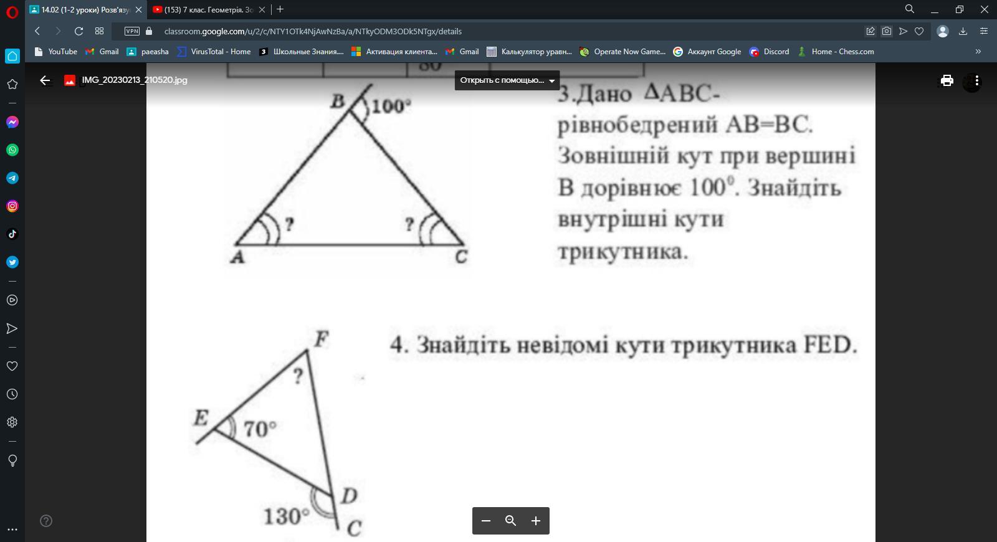Open Messenger in the Opera sidebar
Image resolution: width=997 pixels, height=542 pixels.
[x=12, y=122]
